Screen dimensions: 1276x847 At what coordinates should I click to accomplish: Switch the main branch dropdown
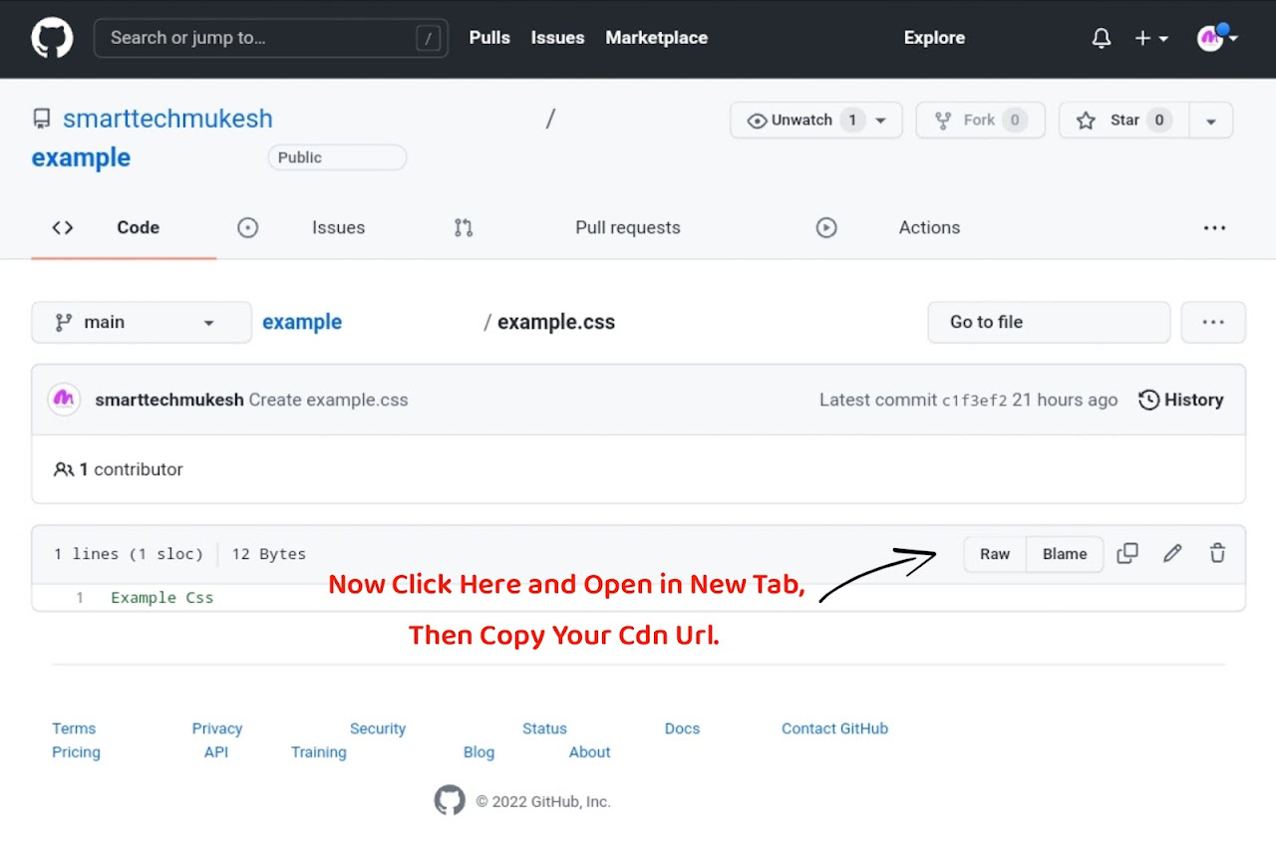click(x=142, y=322)
